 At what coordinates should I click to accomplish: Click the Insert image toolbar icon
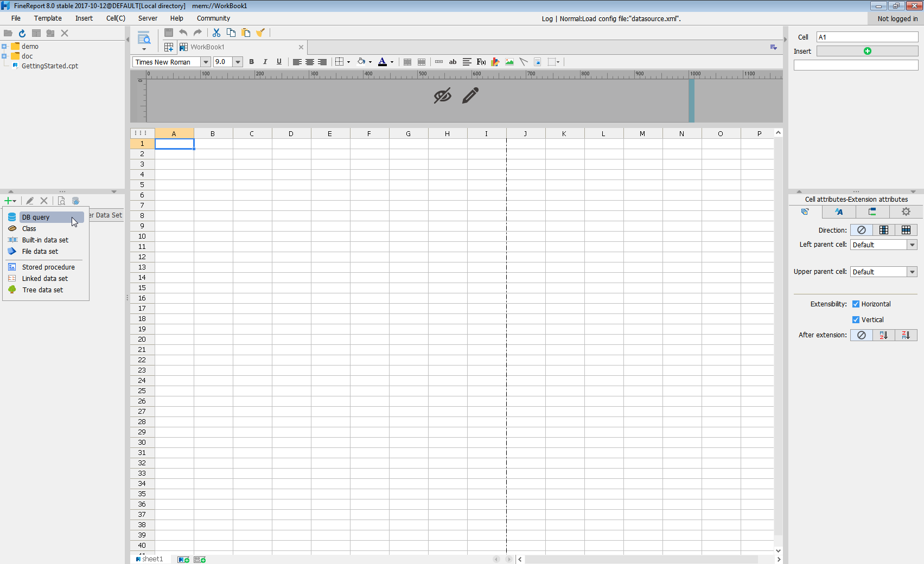click(509, 62)
